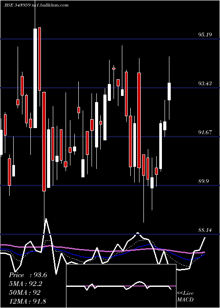The image size is (220, 308).
Task: Click the 89.9 price level label
Action: (203, 181)
